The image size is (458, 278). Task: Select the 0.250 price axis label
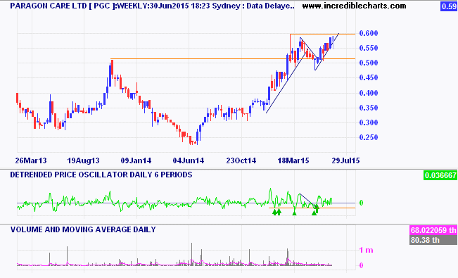coord(369,137)
